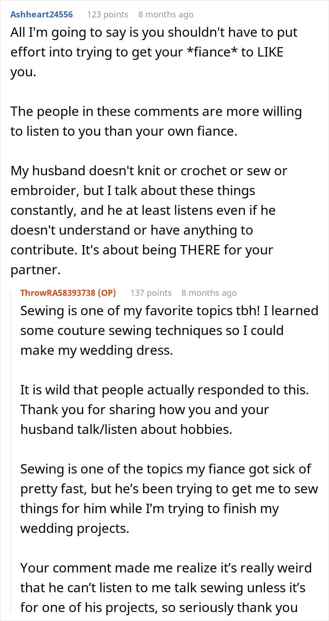Click the text 'make my wedding dress'
The image size is (329, 621).
96,351
